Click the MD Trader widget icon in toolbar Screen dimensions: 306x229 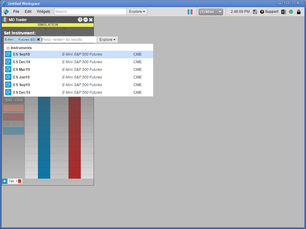pos(190,12)
